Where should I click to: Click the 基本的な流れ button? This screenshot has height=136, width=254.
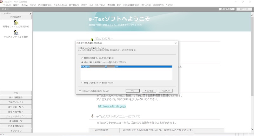pyautogui.click(x=227, y=9)
